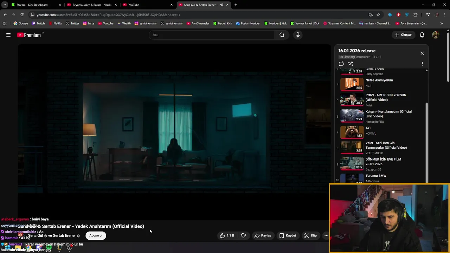Image resolution: width=450 pixels, height=253 pixels.
Task: Select Keişan - Kurtulamadım playlist item
Action: pos(381,116)
